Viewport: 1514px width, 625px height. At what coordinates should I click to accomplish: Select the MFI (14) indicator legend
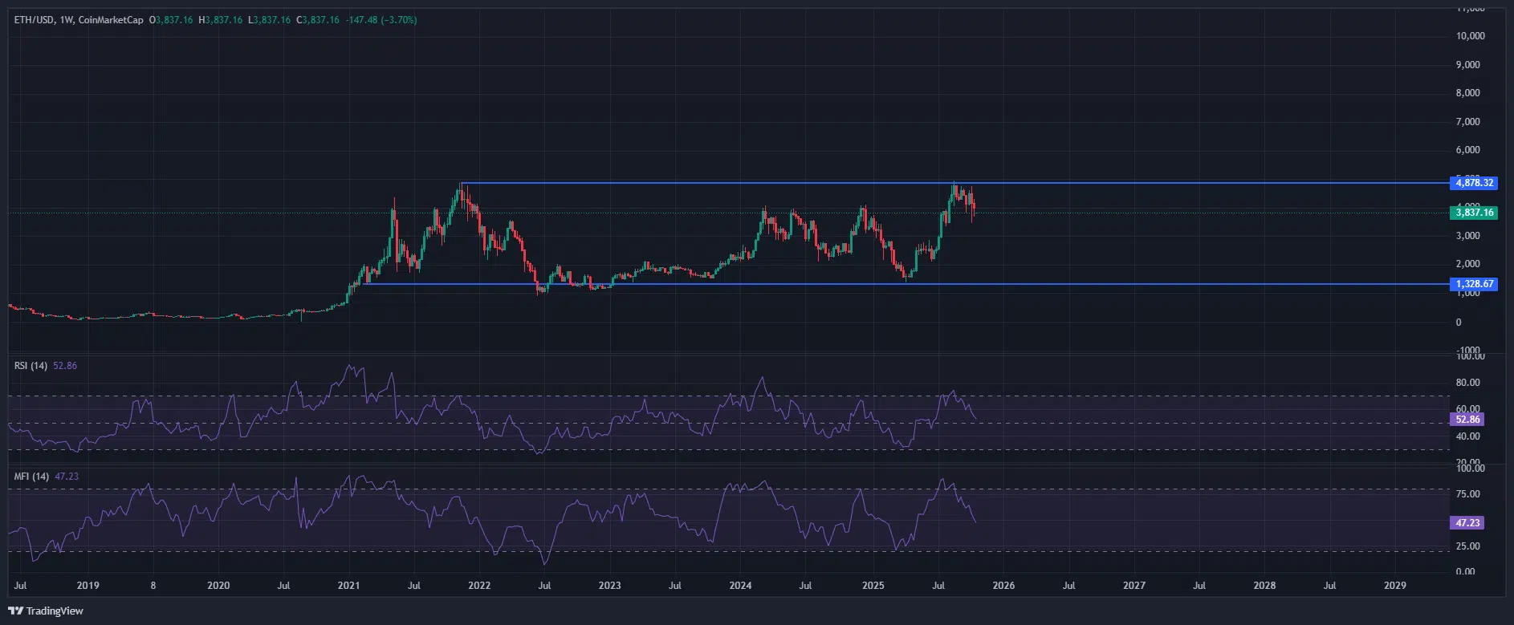click(31, 477)
